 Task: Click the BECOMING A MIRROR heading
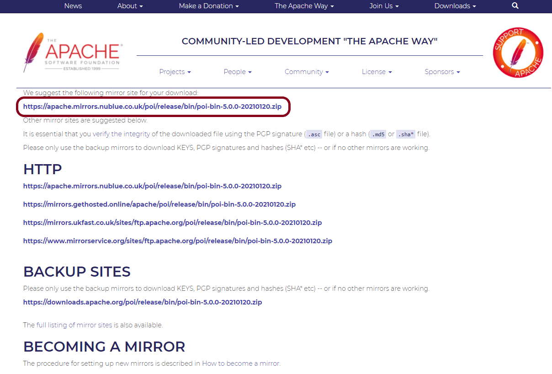coord(104,347)
